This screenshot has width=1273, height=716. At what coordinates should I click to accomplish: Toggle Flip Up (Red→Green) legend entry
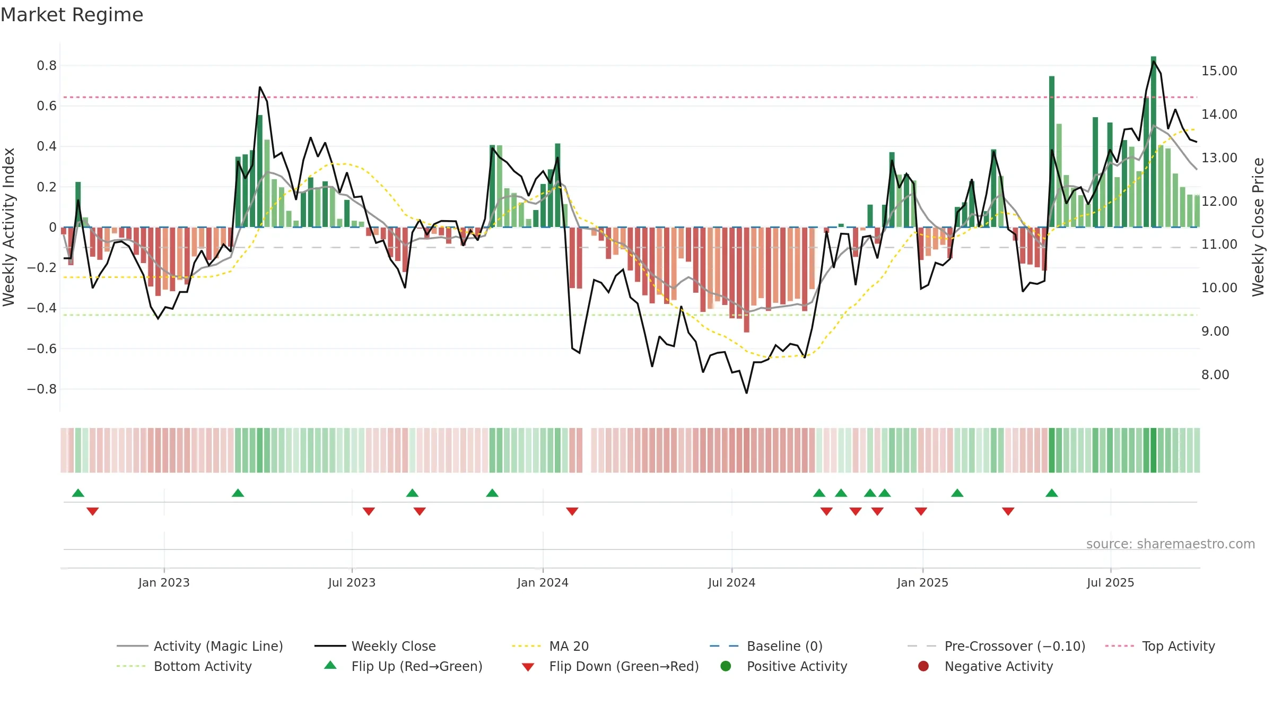click(403, 666)
